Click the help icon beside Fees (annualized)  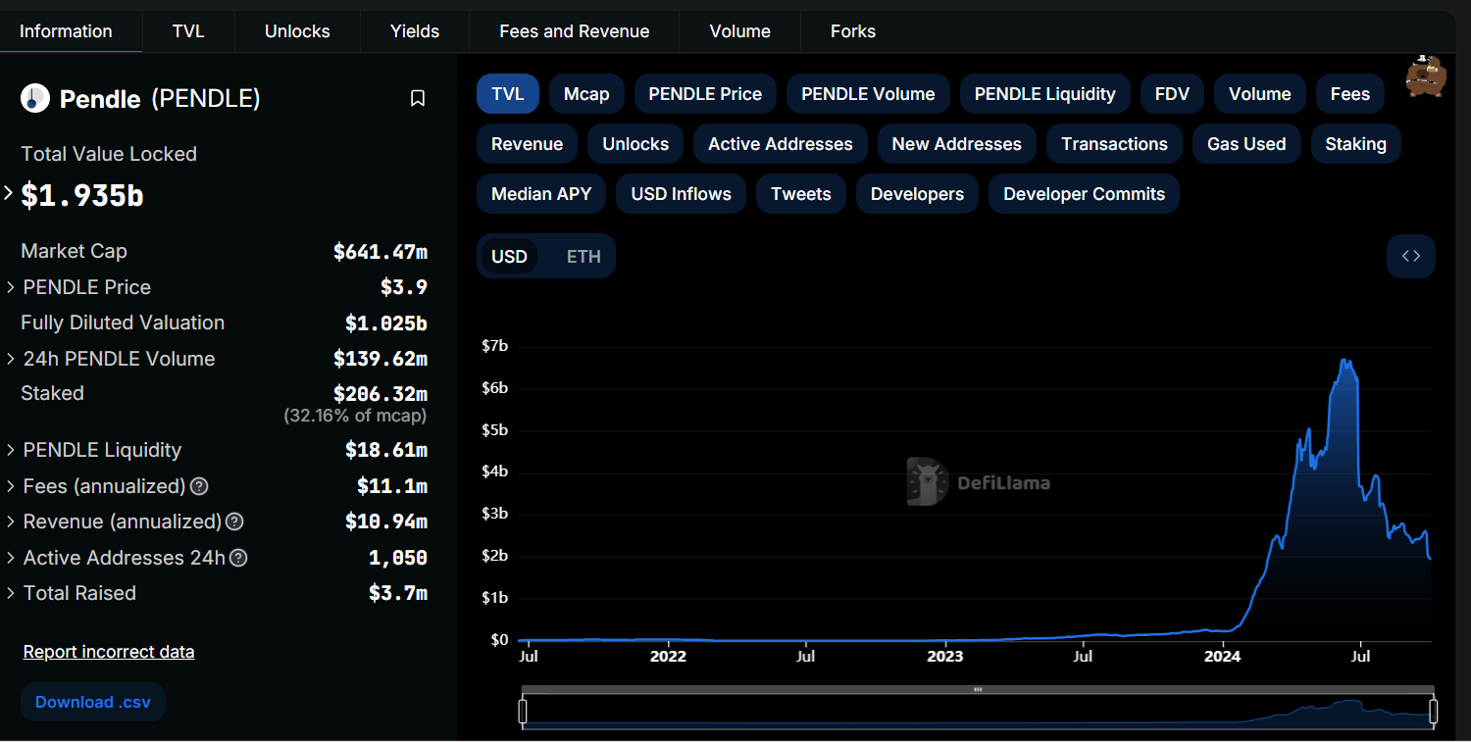(x=199, y=486)
